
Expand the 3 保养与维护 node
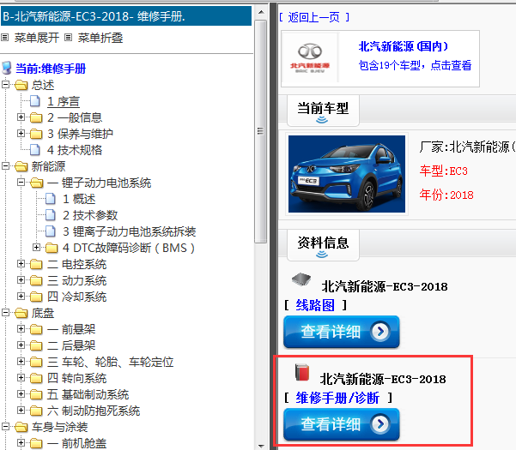pyautogui.click(x=21, y=134)
